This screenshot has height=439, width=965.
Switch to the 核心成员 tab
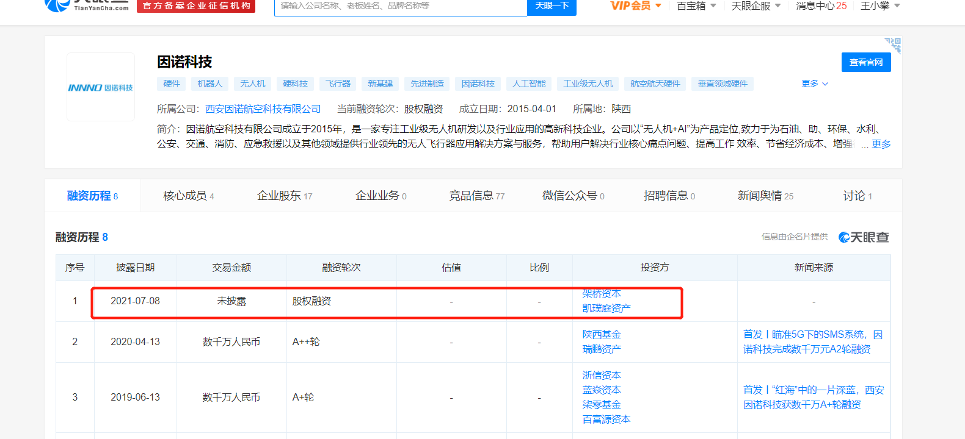188,196
